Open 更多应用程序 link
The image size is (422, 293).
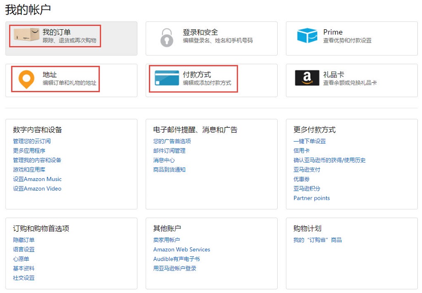(x=29, y=151)
